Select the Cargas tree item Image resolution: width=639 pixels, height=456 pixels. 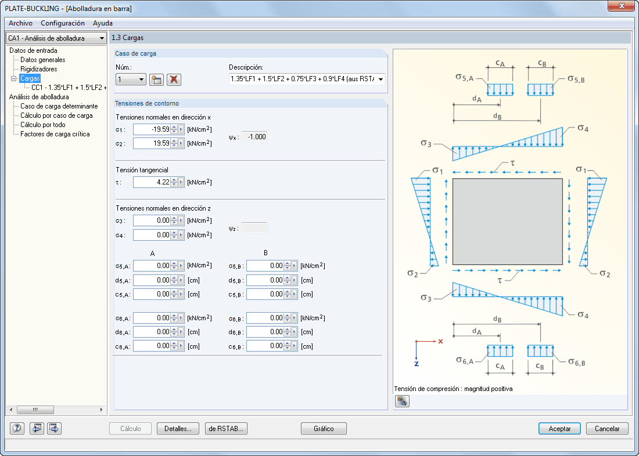(30, 78)
